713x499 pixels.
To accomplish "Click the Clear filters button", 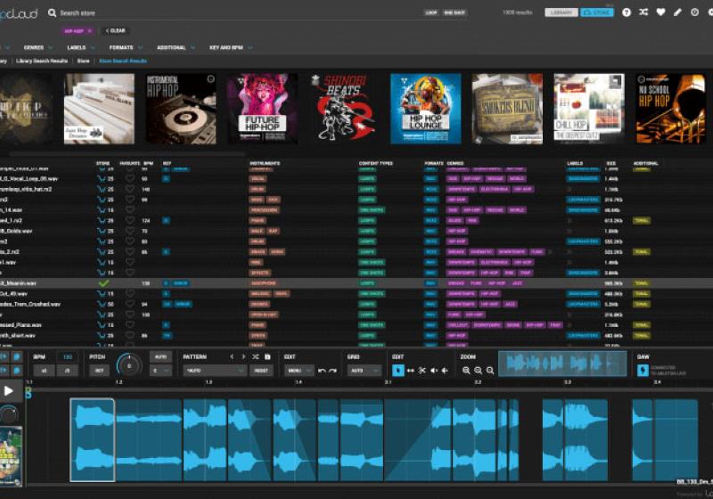I will pyautogui.click(x=118, y=30).
